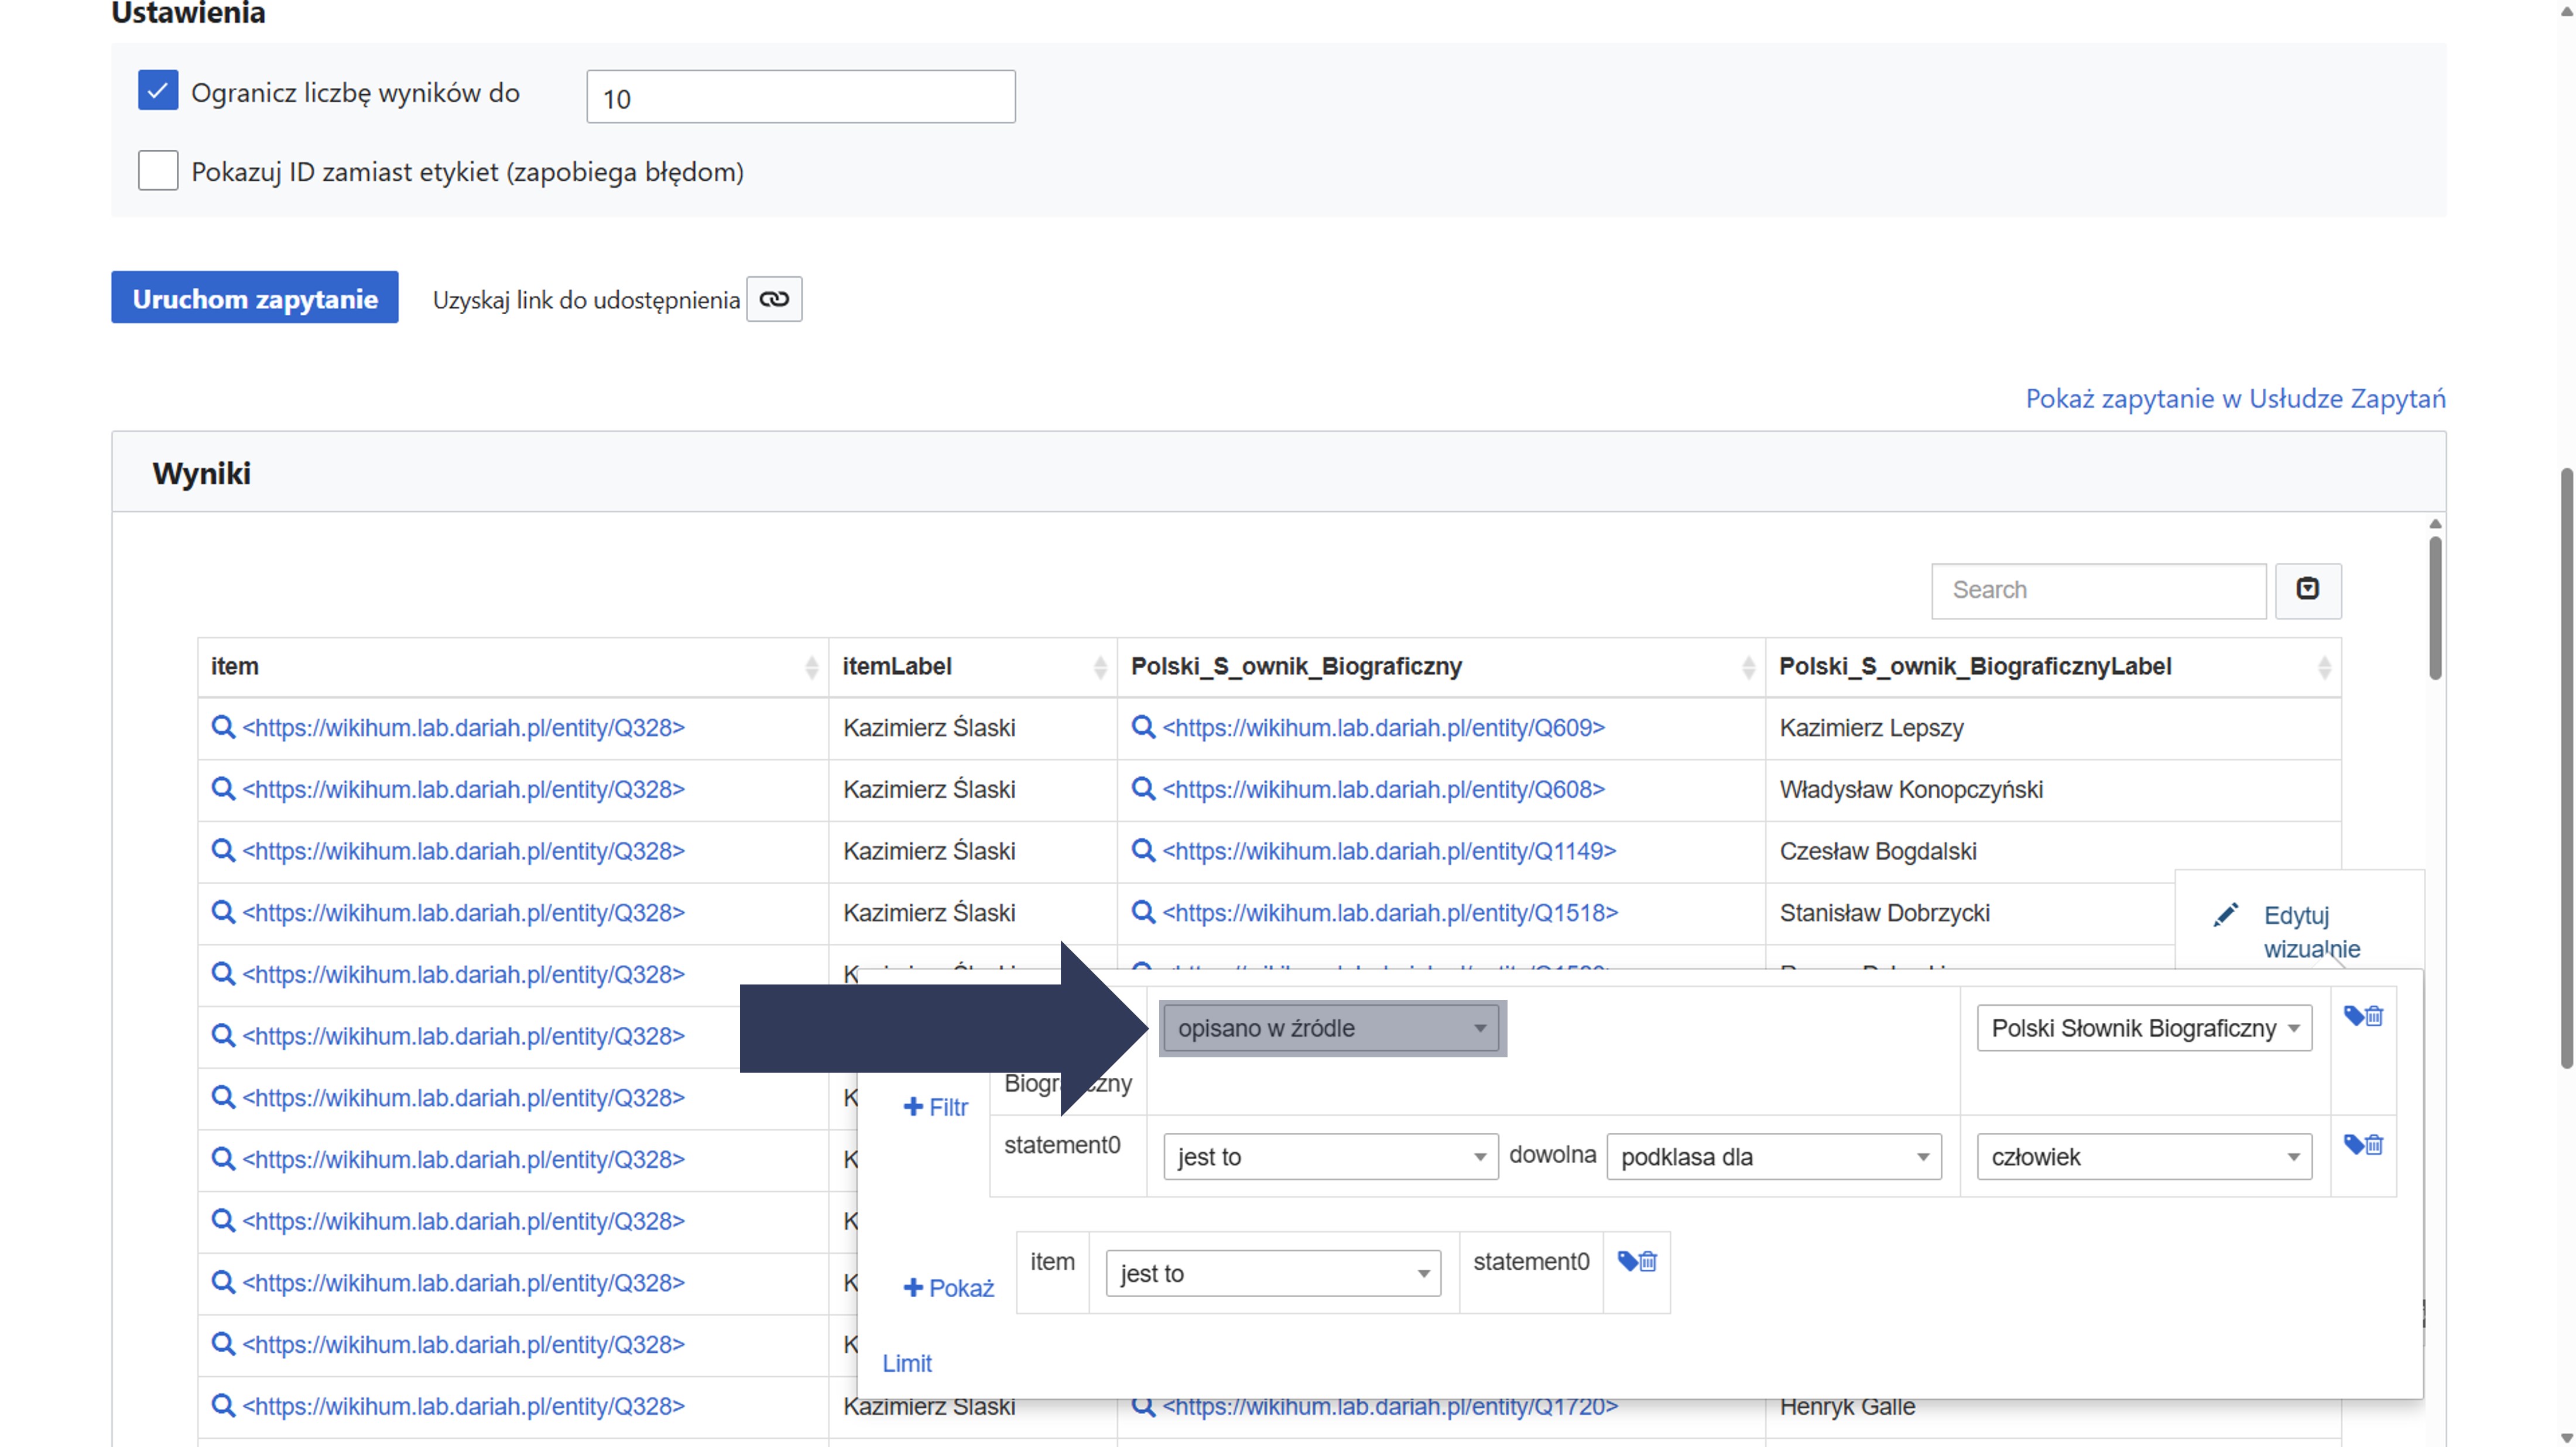This screenshot has width=2576, height=1447.
Task: Uncheck Ogranicz liczbę wyników do checkbox
Action: pyautogui.click(x=158, y=91)
